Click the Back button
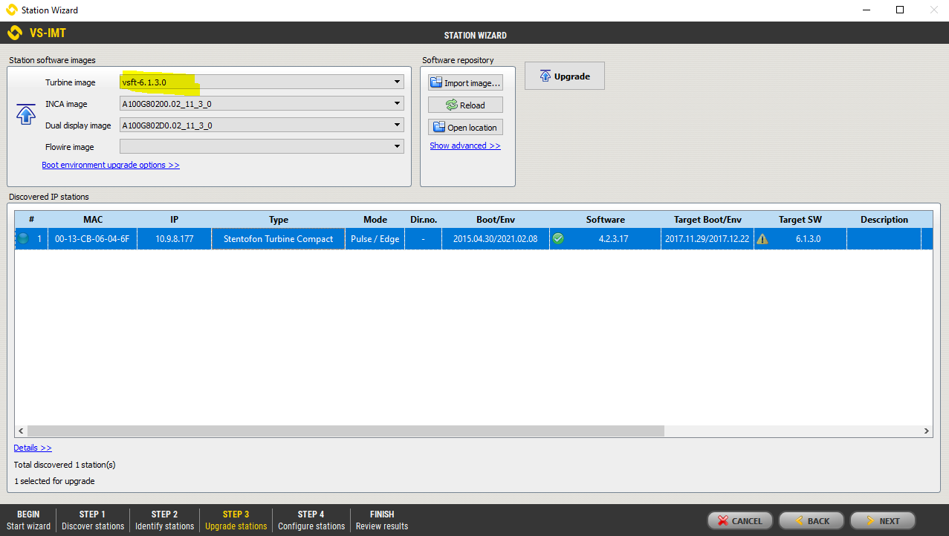Image resolution: width=949 pixels, height=536 pixels. pos(811,520)
